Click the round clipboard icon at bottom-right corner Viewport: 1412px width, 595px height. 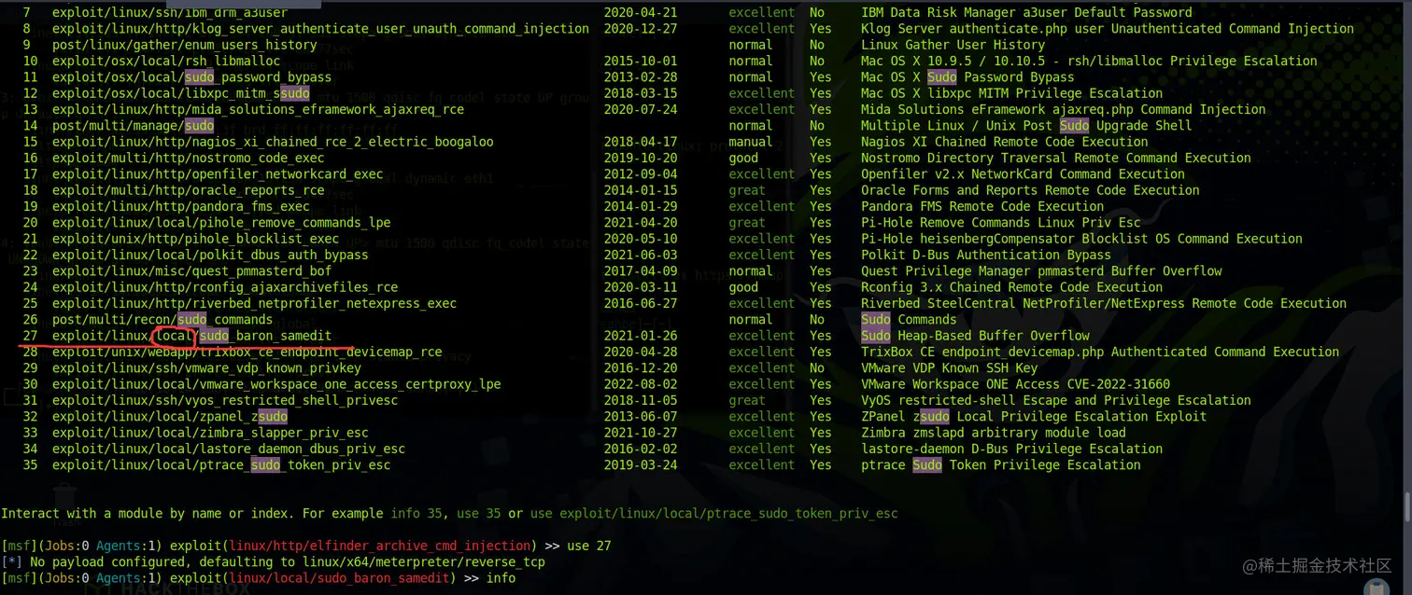click(1376, 588)
